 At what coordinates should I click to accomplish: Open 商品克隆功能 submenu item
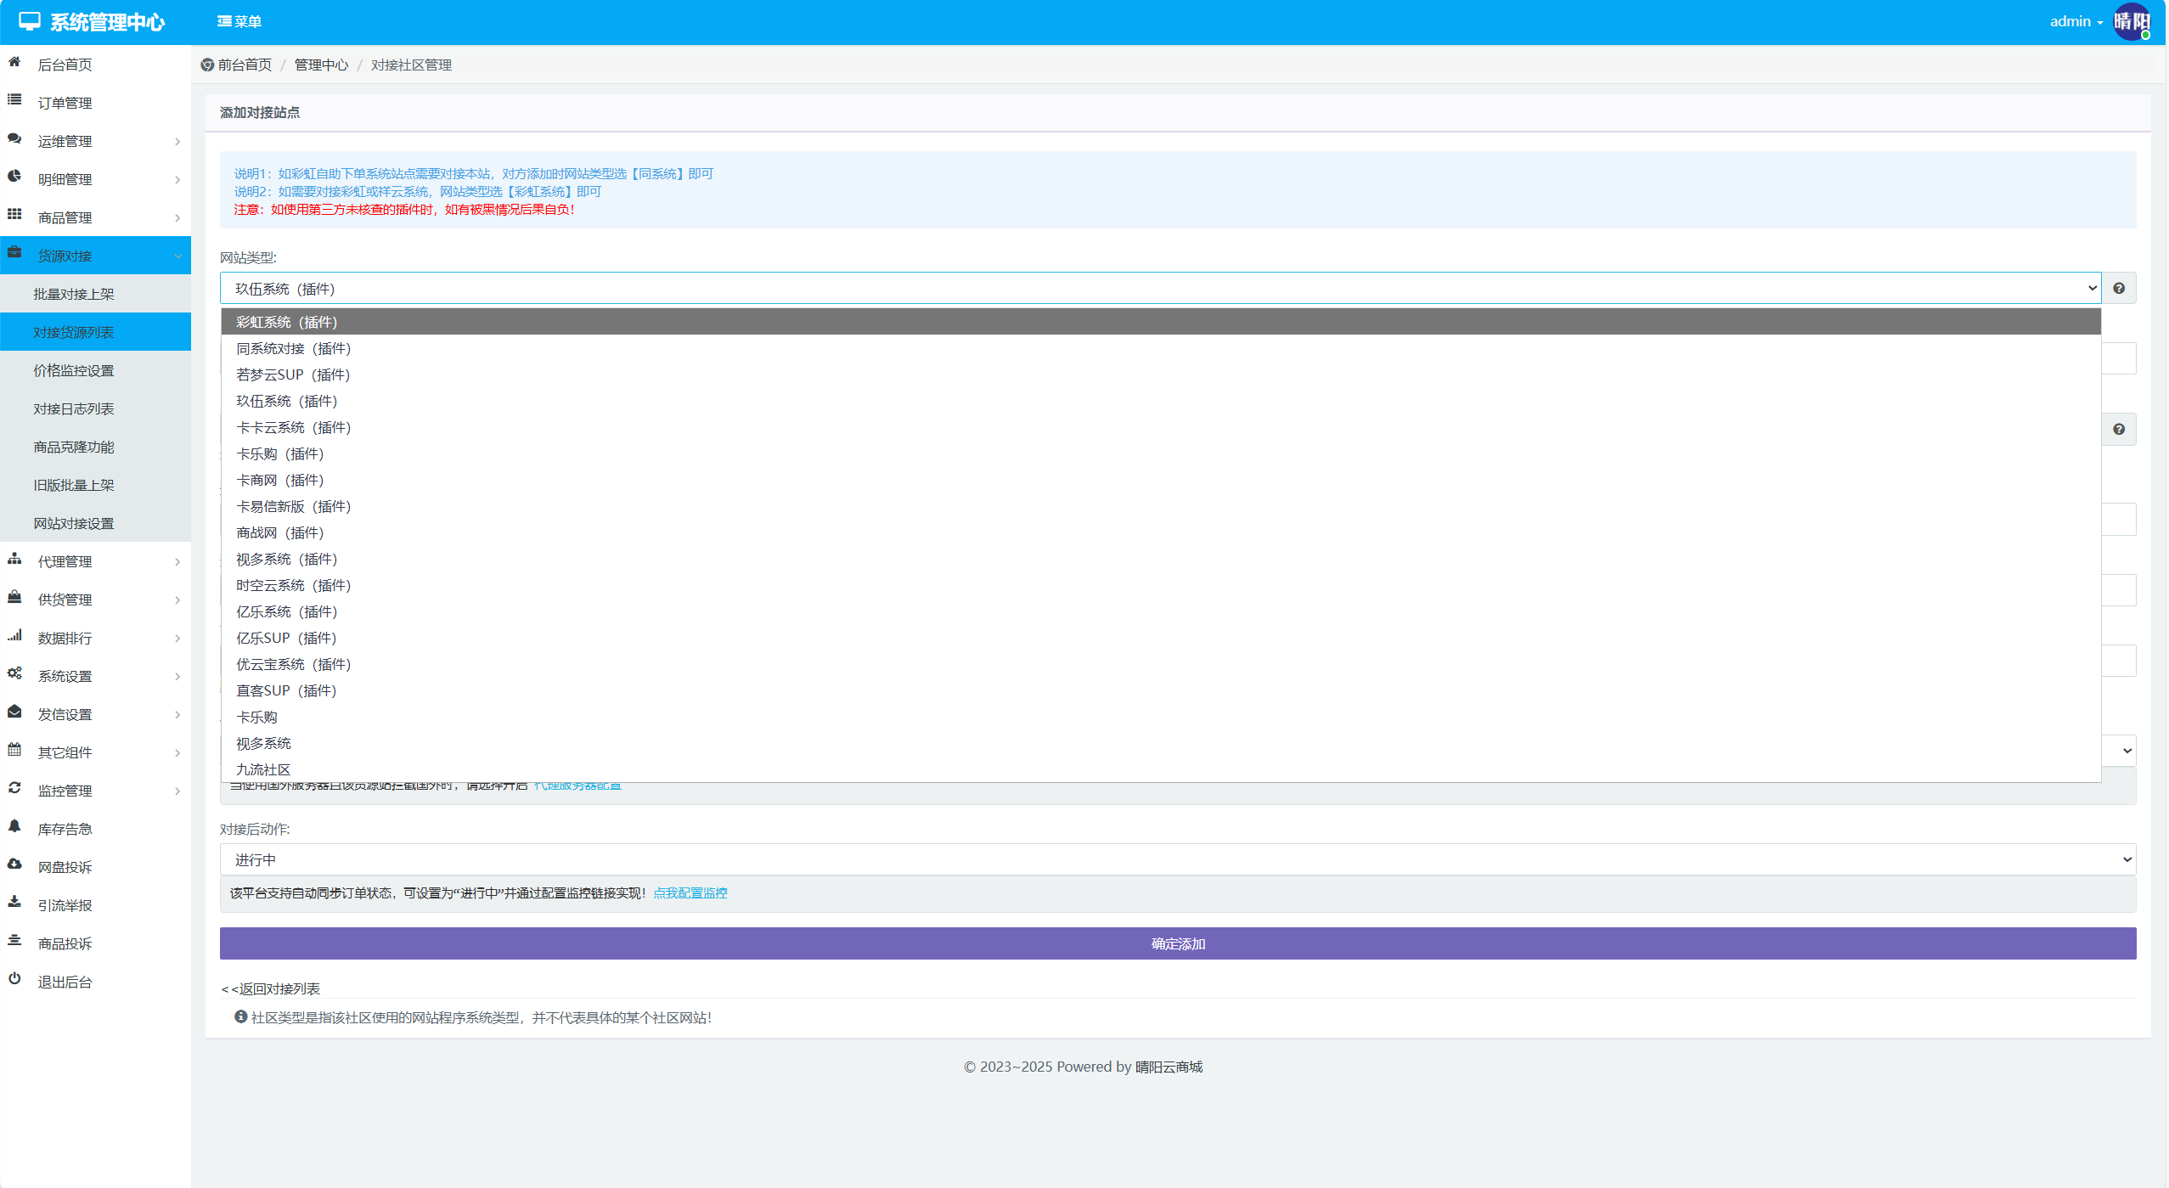(95, 447)
